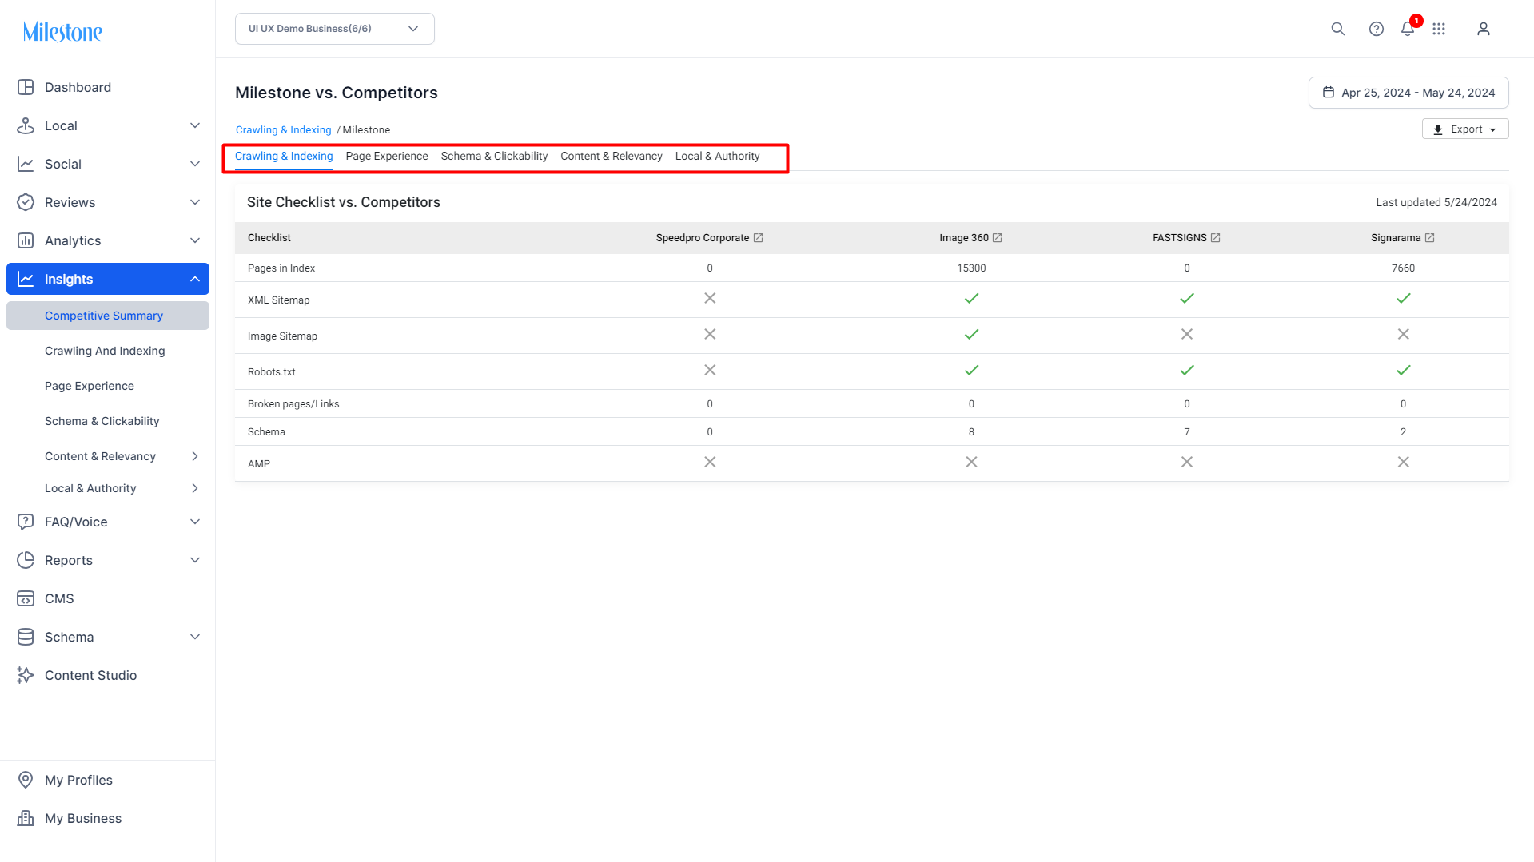Click the Crawling & Indexing breadcrumb link
Screen dimensions: 1534x862
(283, 130)
